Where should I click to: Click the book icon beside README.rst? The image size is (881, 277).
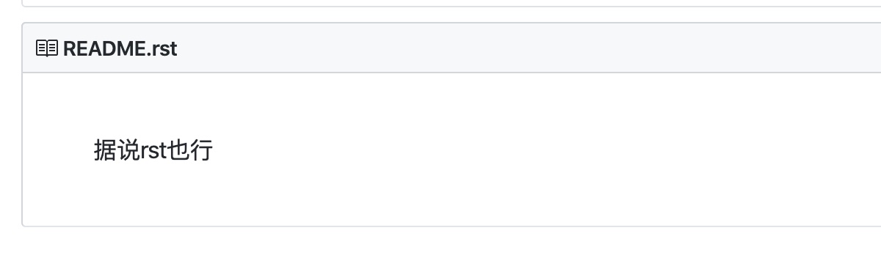47,48
